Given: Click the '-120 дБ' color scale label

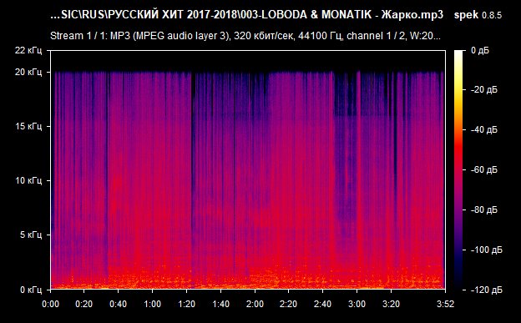Looking at the screenshot, I should tap(487, 290).
